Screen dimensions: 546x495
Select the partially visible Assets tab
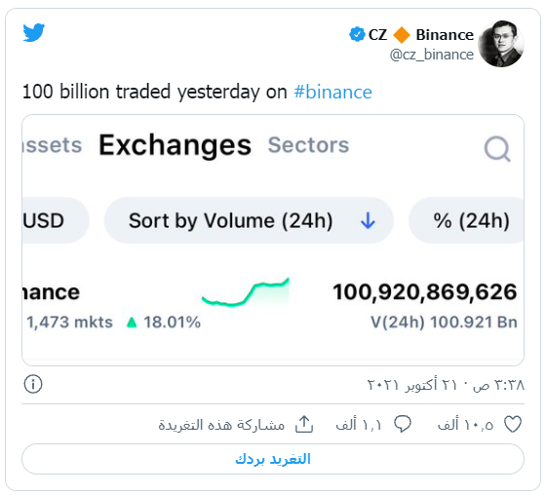pos(53,145)
